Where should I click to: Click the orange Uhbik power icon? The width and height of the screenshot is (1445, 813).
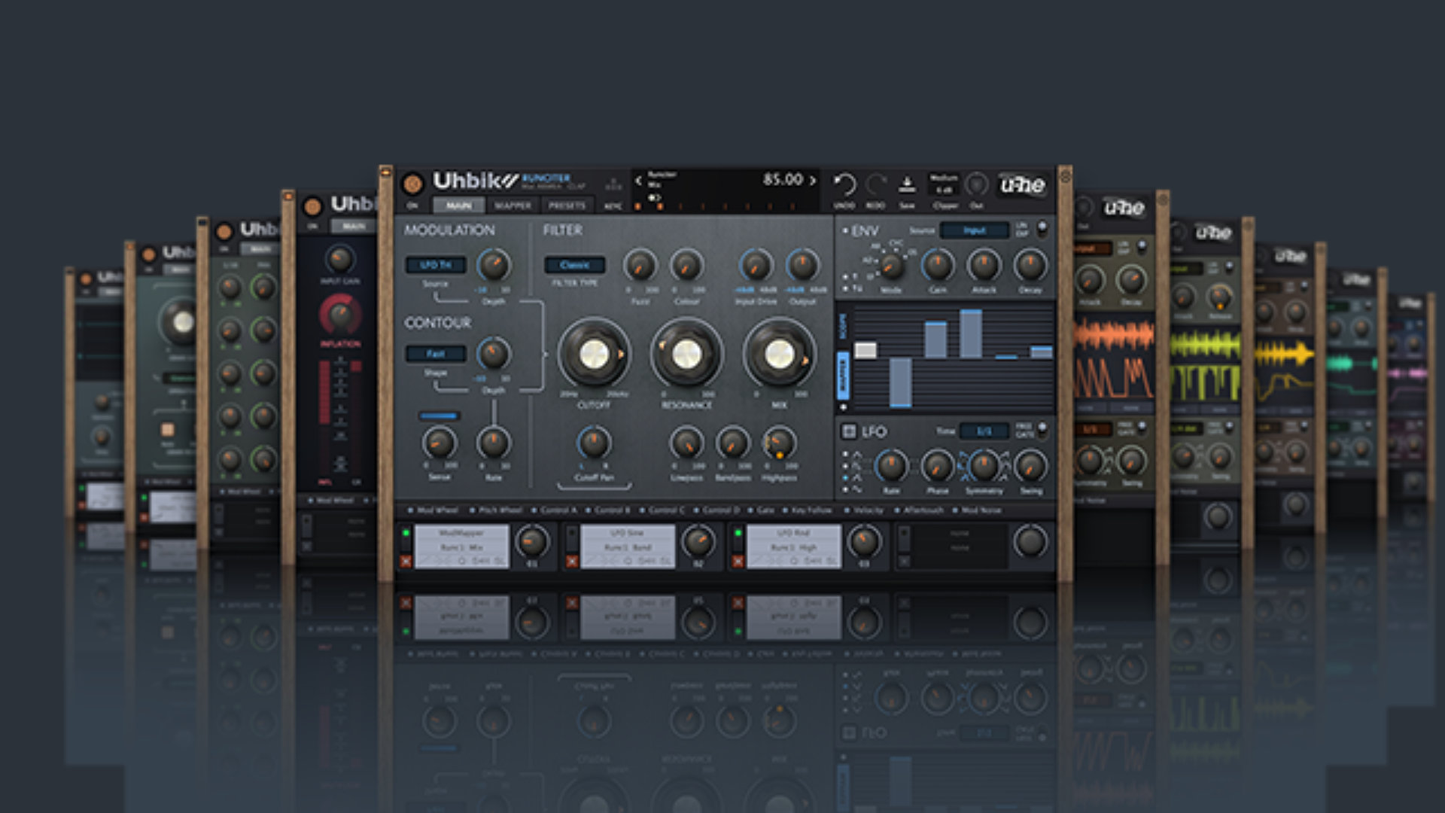pos(412,183)
